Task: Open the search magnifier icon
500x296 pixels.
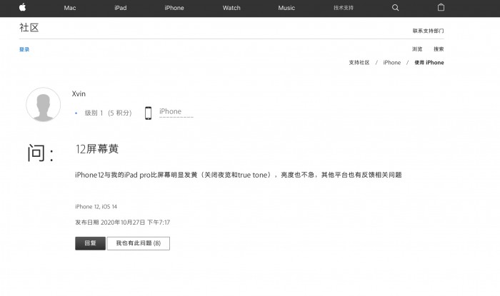Action: (x=395, y=8)
